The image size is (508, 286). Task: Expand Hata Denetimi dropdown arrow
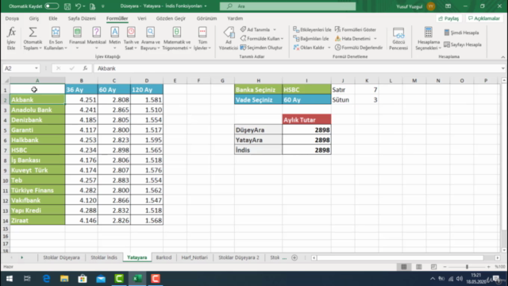point(375,39)
